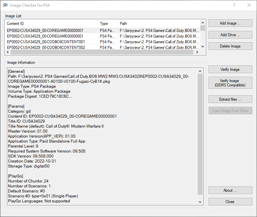Click the '[PlayGo]' section heading

(15, 176)
